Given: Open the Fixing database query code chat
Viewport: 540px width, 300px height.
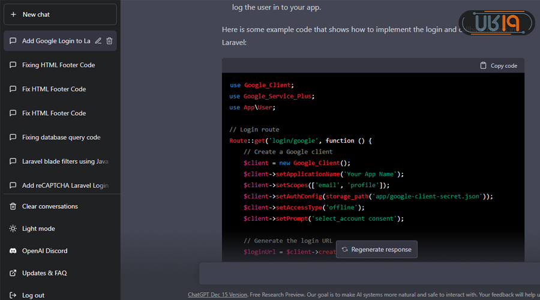Looking at the screenshot, I should click(61, 137).
